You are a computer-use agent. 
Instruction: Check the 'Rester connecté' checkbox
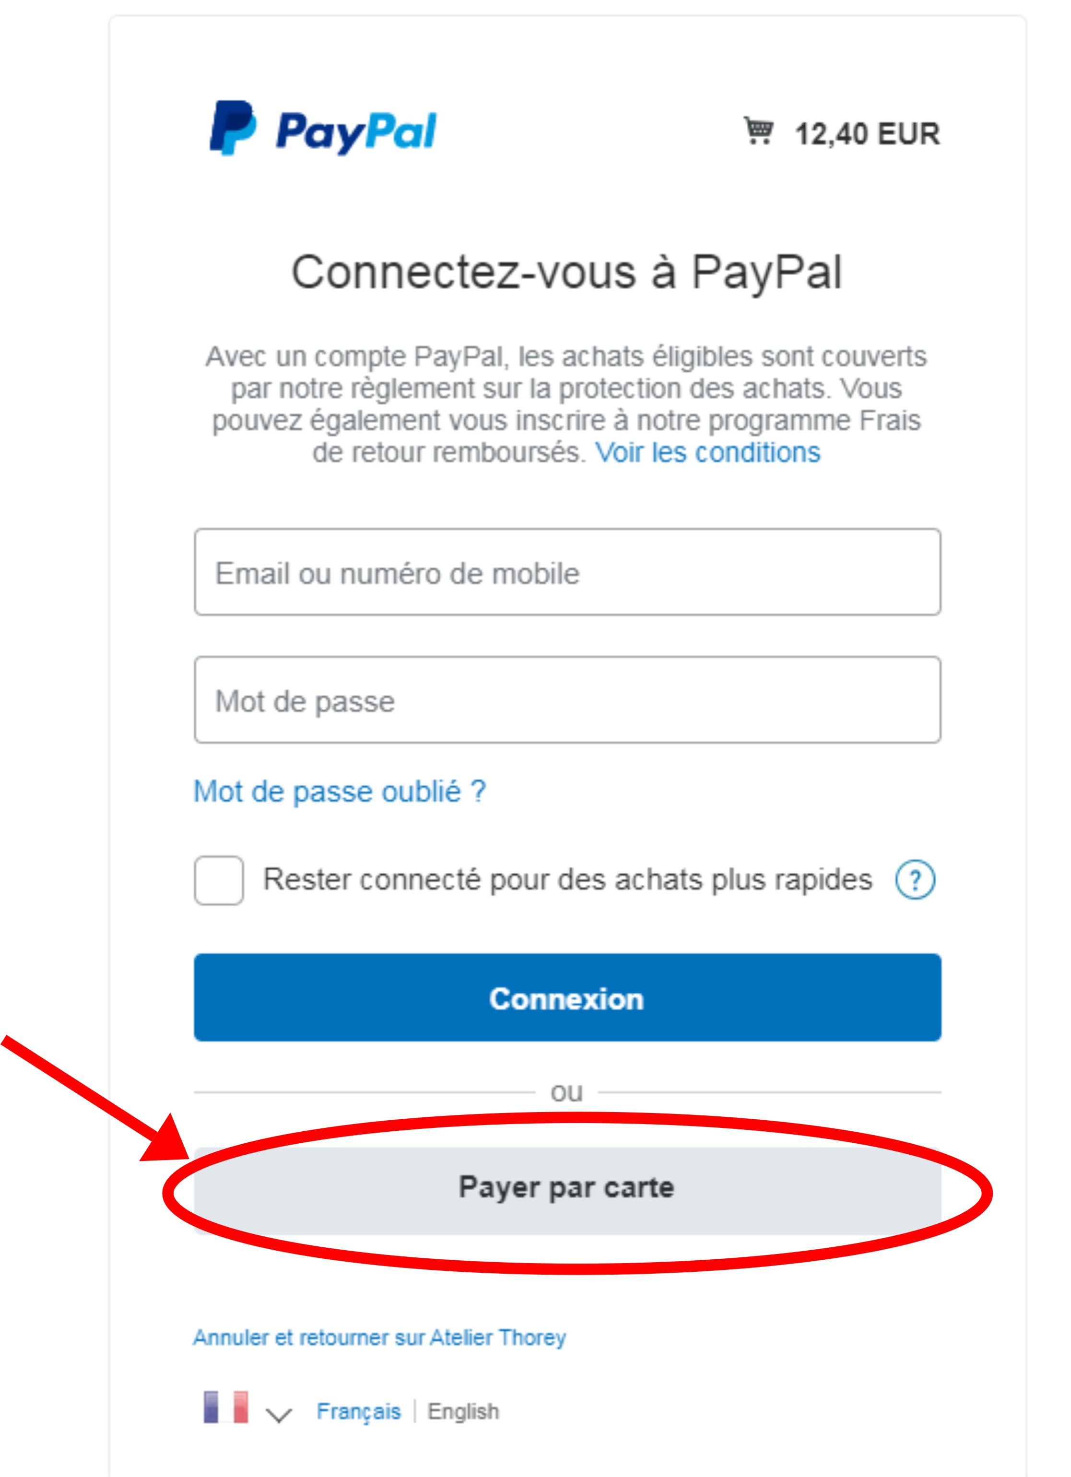pyautogui.click(x=219, y=880)
